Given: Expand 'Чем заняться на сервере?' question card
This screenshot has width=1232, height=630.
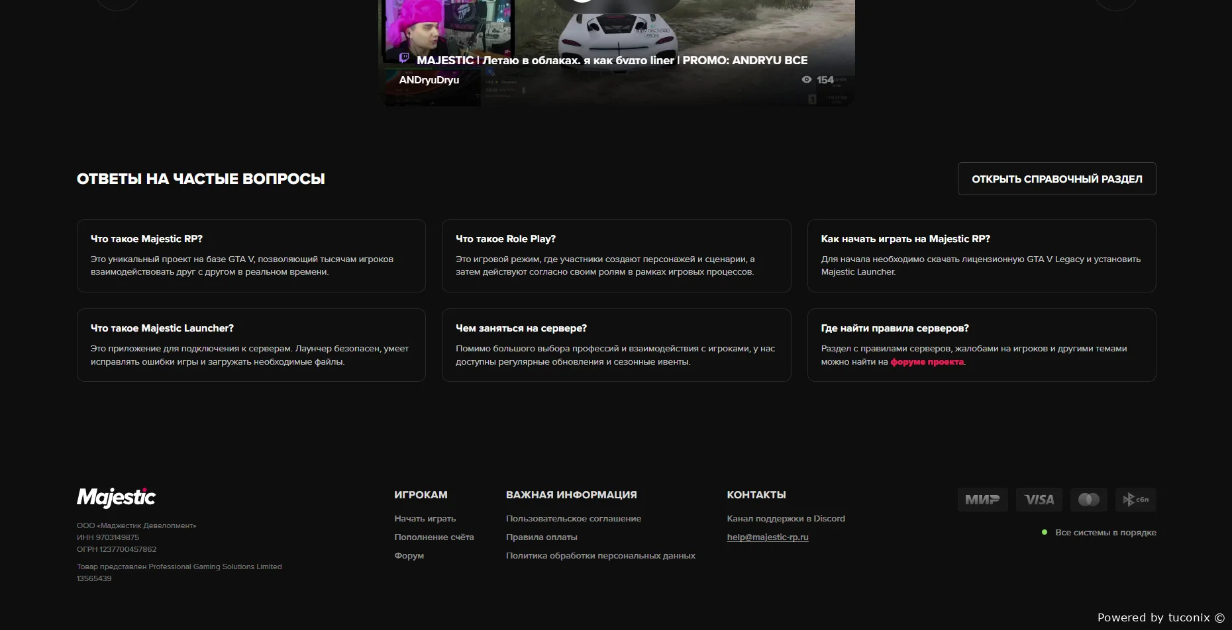Looking at the screenshot, I should click(x=616, y=345).
